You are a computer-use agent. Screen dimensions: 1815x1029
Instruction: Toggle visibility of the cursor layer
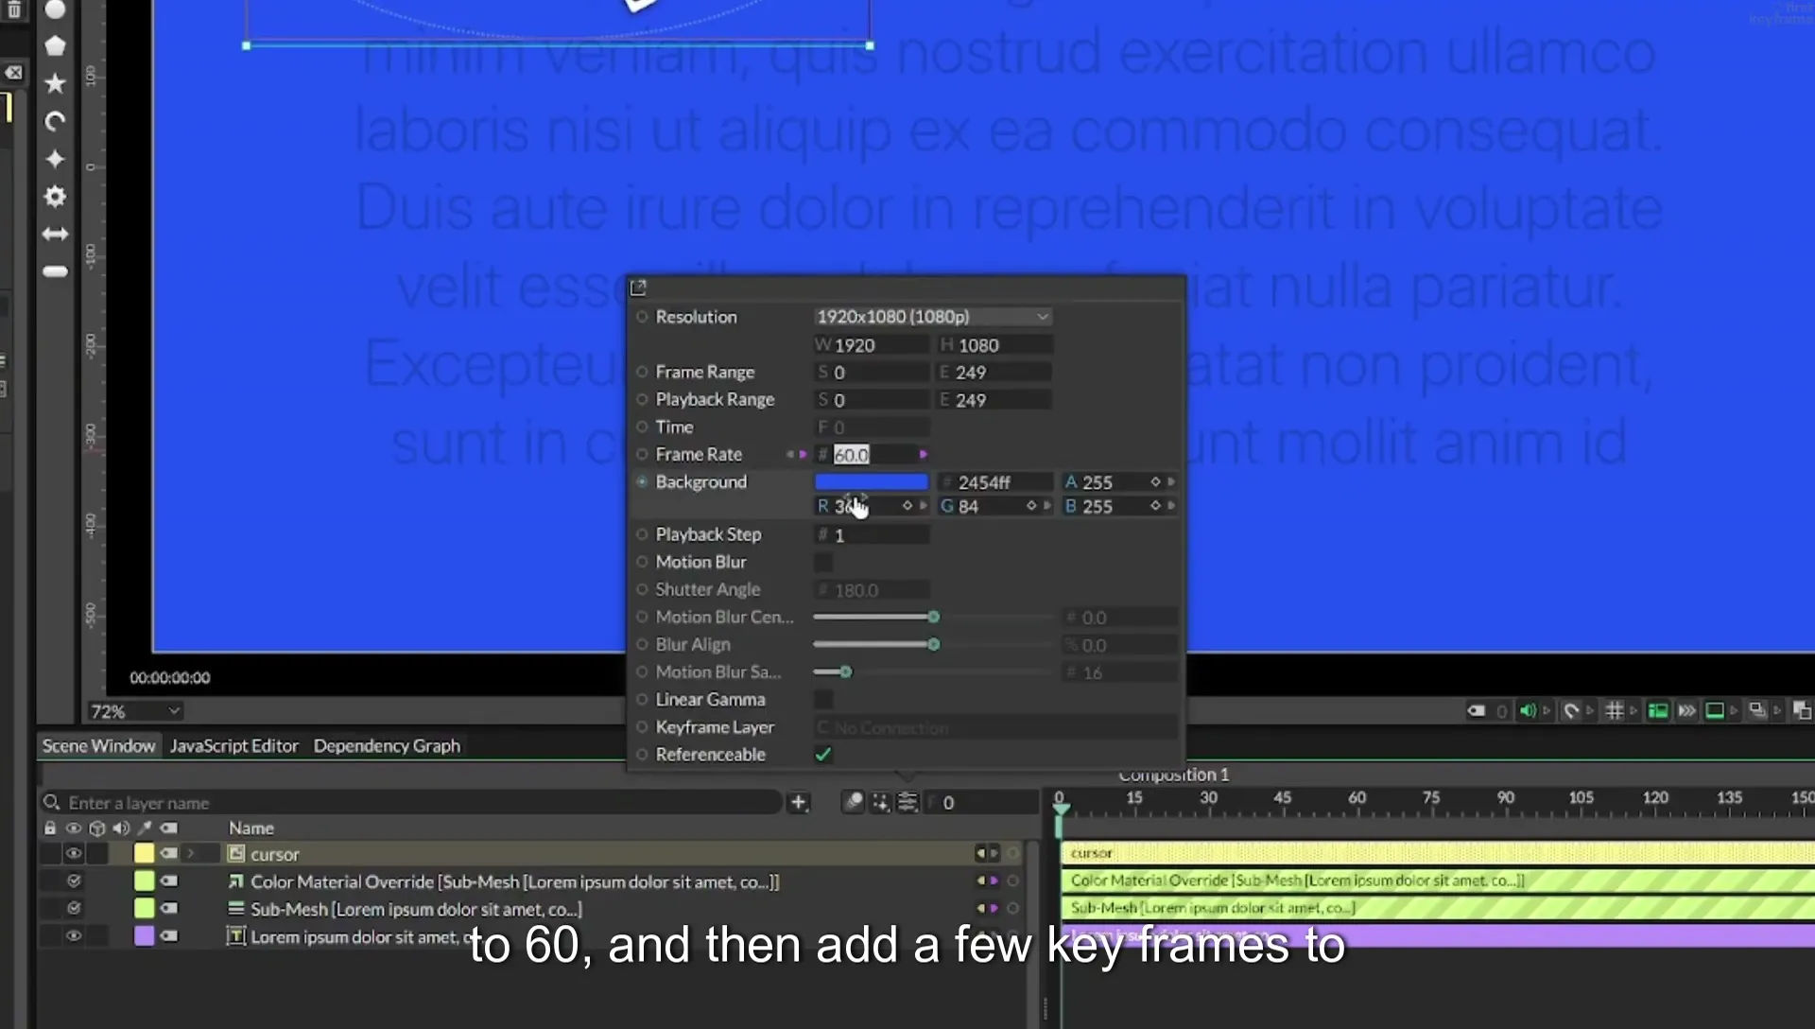74,854
